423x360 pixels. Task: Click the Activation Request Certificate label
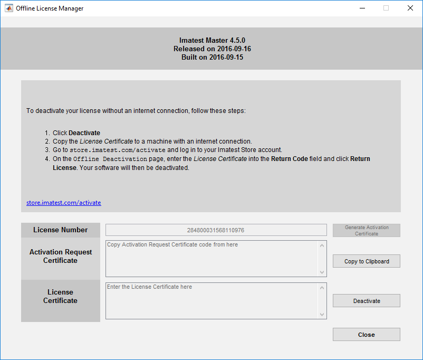[61, 256]
